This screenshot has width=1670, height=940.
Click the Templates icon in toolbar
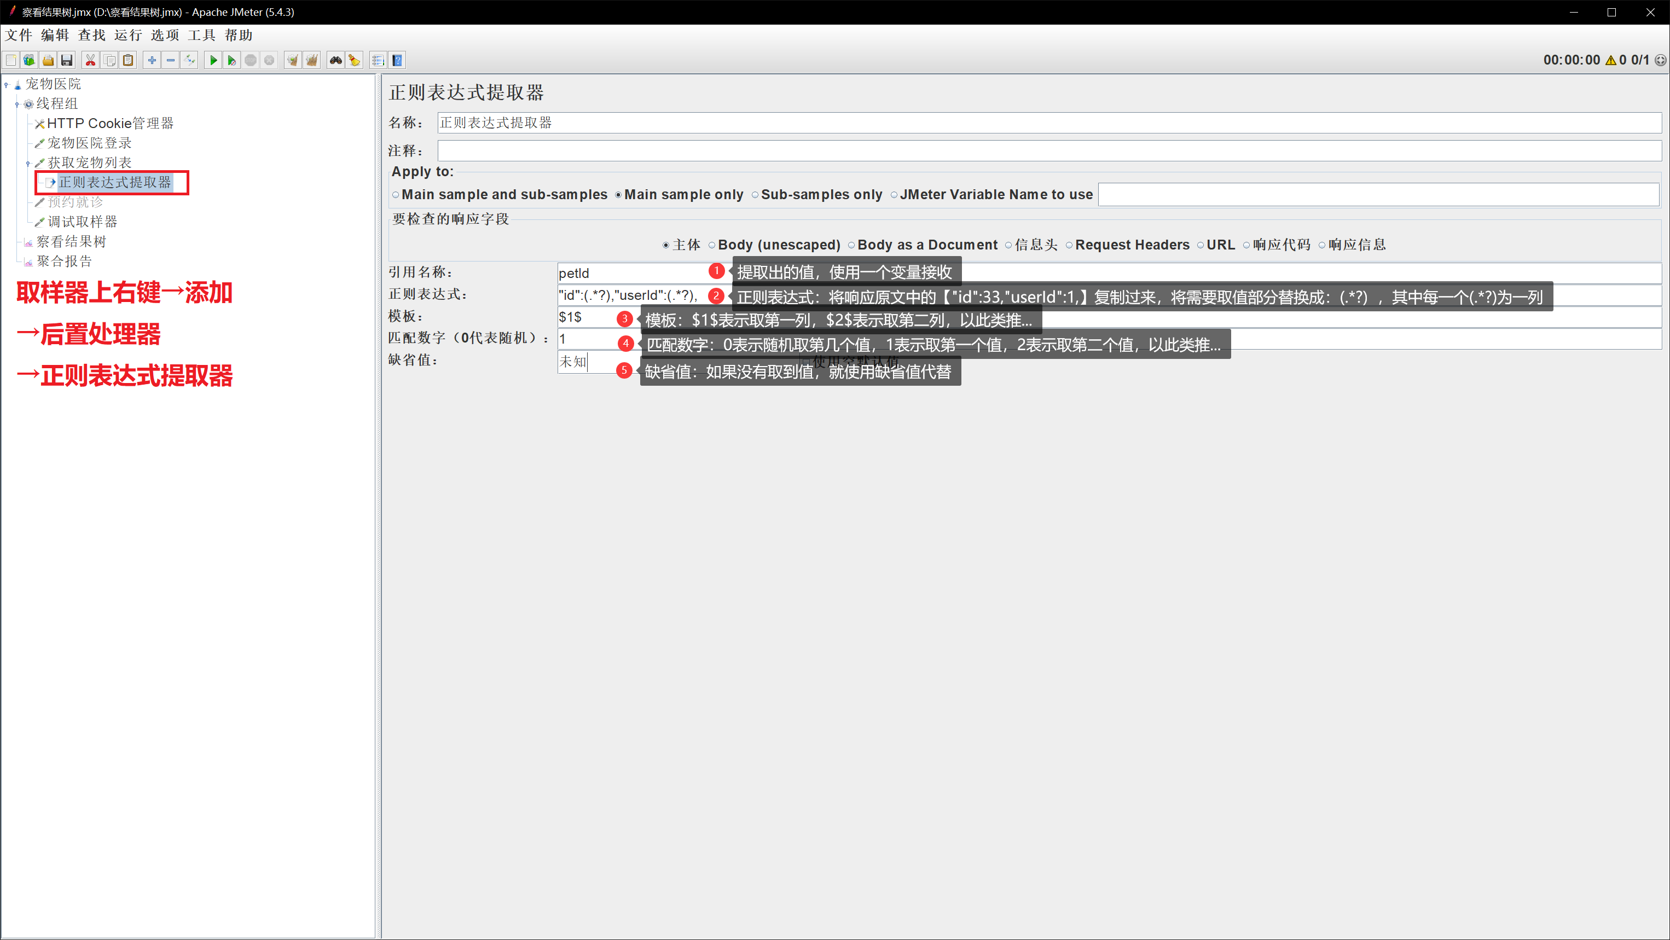tap(29, 60)
